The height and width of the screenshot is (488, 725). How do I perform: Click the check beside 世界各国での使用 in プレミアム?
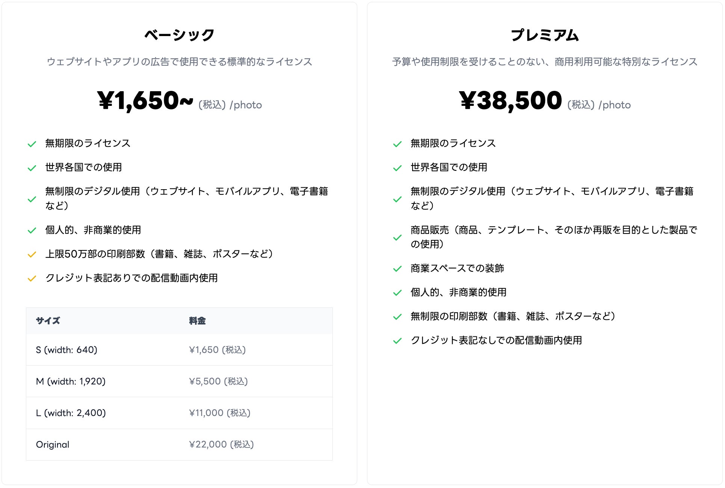pyautogui.click(x=397, y=168)
